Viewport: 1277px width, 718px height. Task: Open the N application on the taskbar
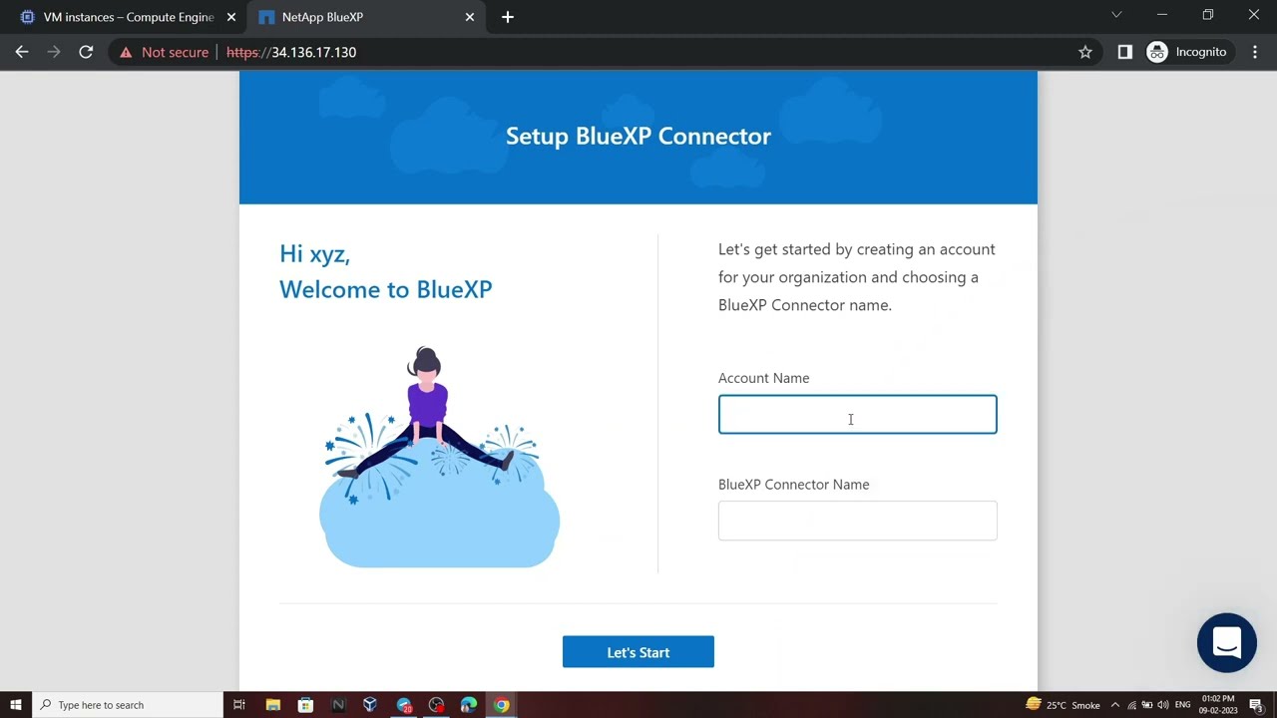(338, 705)
